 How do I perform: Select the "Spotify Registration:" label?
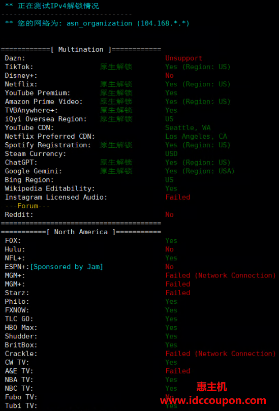[x=48, y=145]
